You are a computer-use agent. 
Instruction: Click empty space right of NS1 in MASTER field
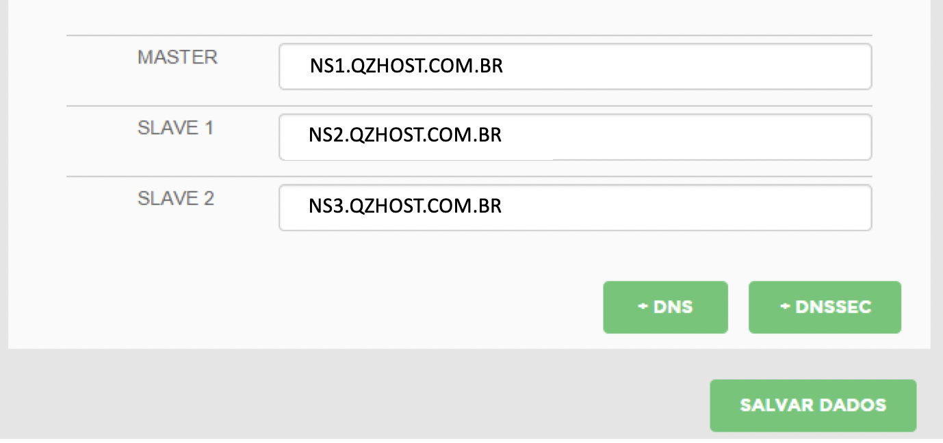click(684, 67)
